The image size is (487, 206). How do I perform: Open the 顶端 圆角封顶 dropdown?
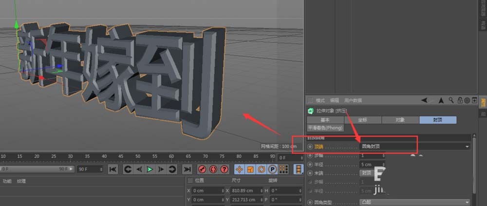pos(415,146)
